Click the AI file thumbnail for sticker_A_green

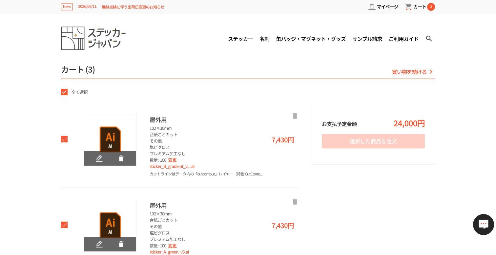(110, 225)
